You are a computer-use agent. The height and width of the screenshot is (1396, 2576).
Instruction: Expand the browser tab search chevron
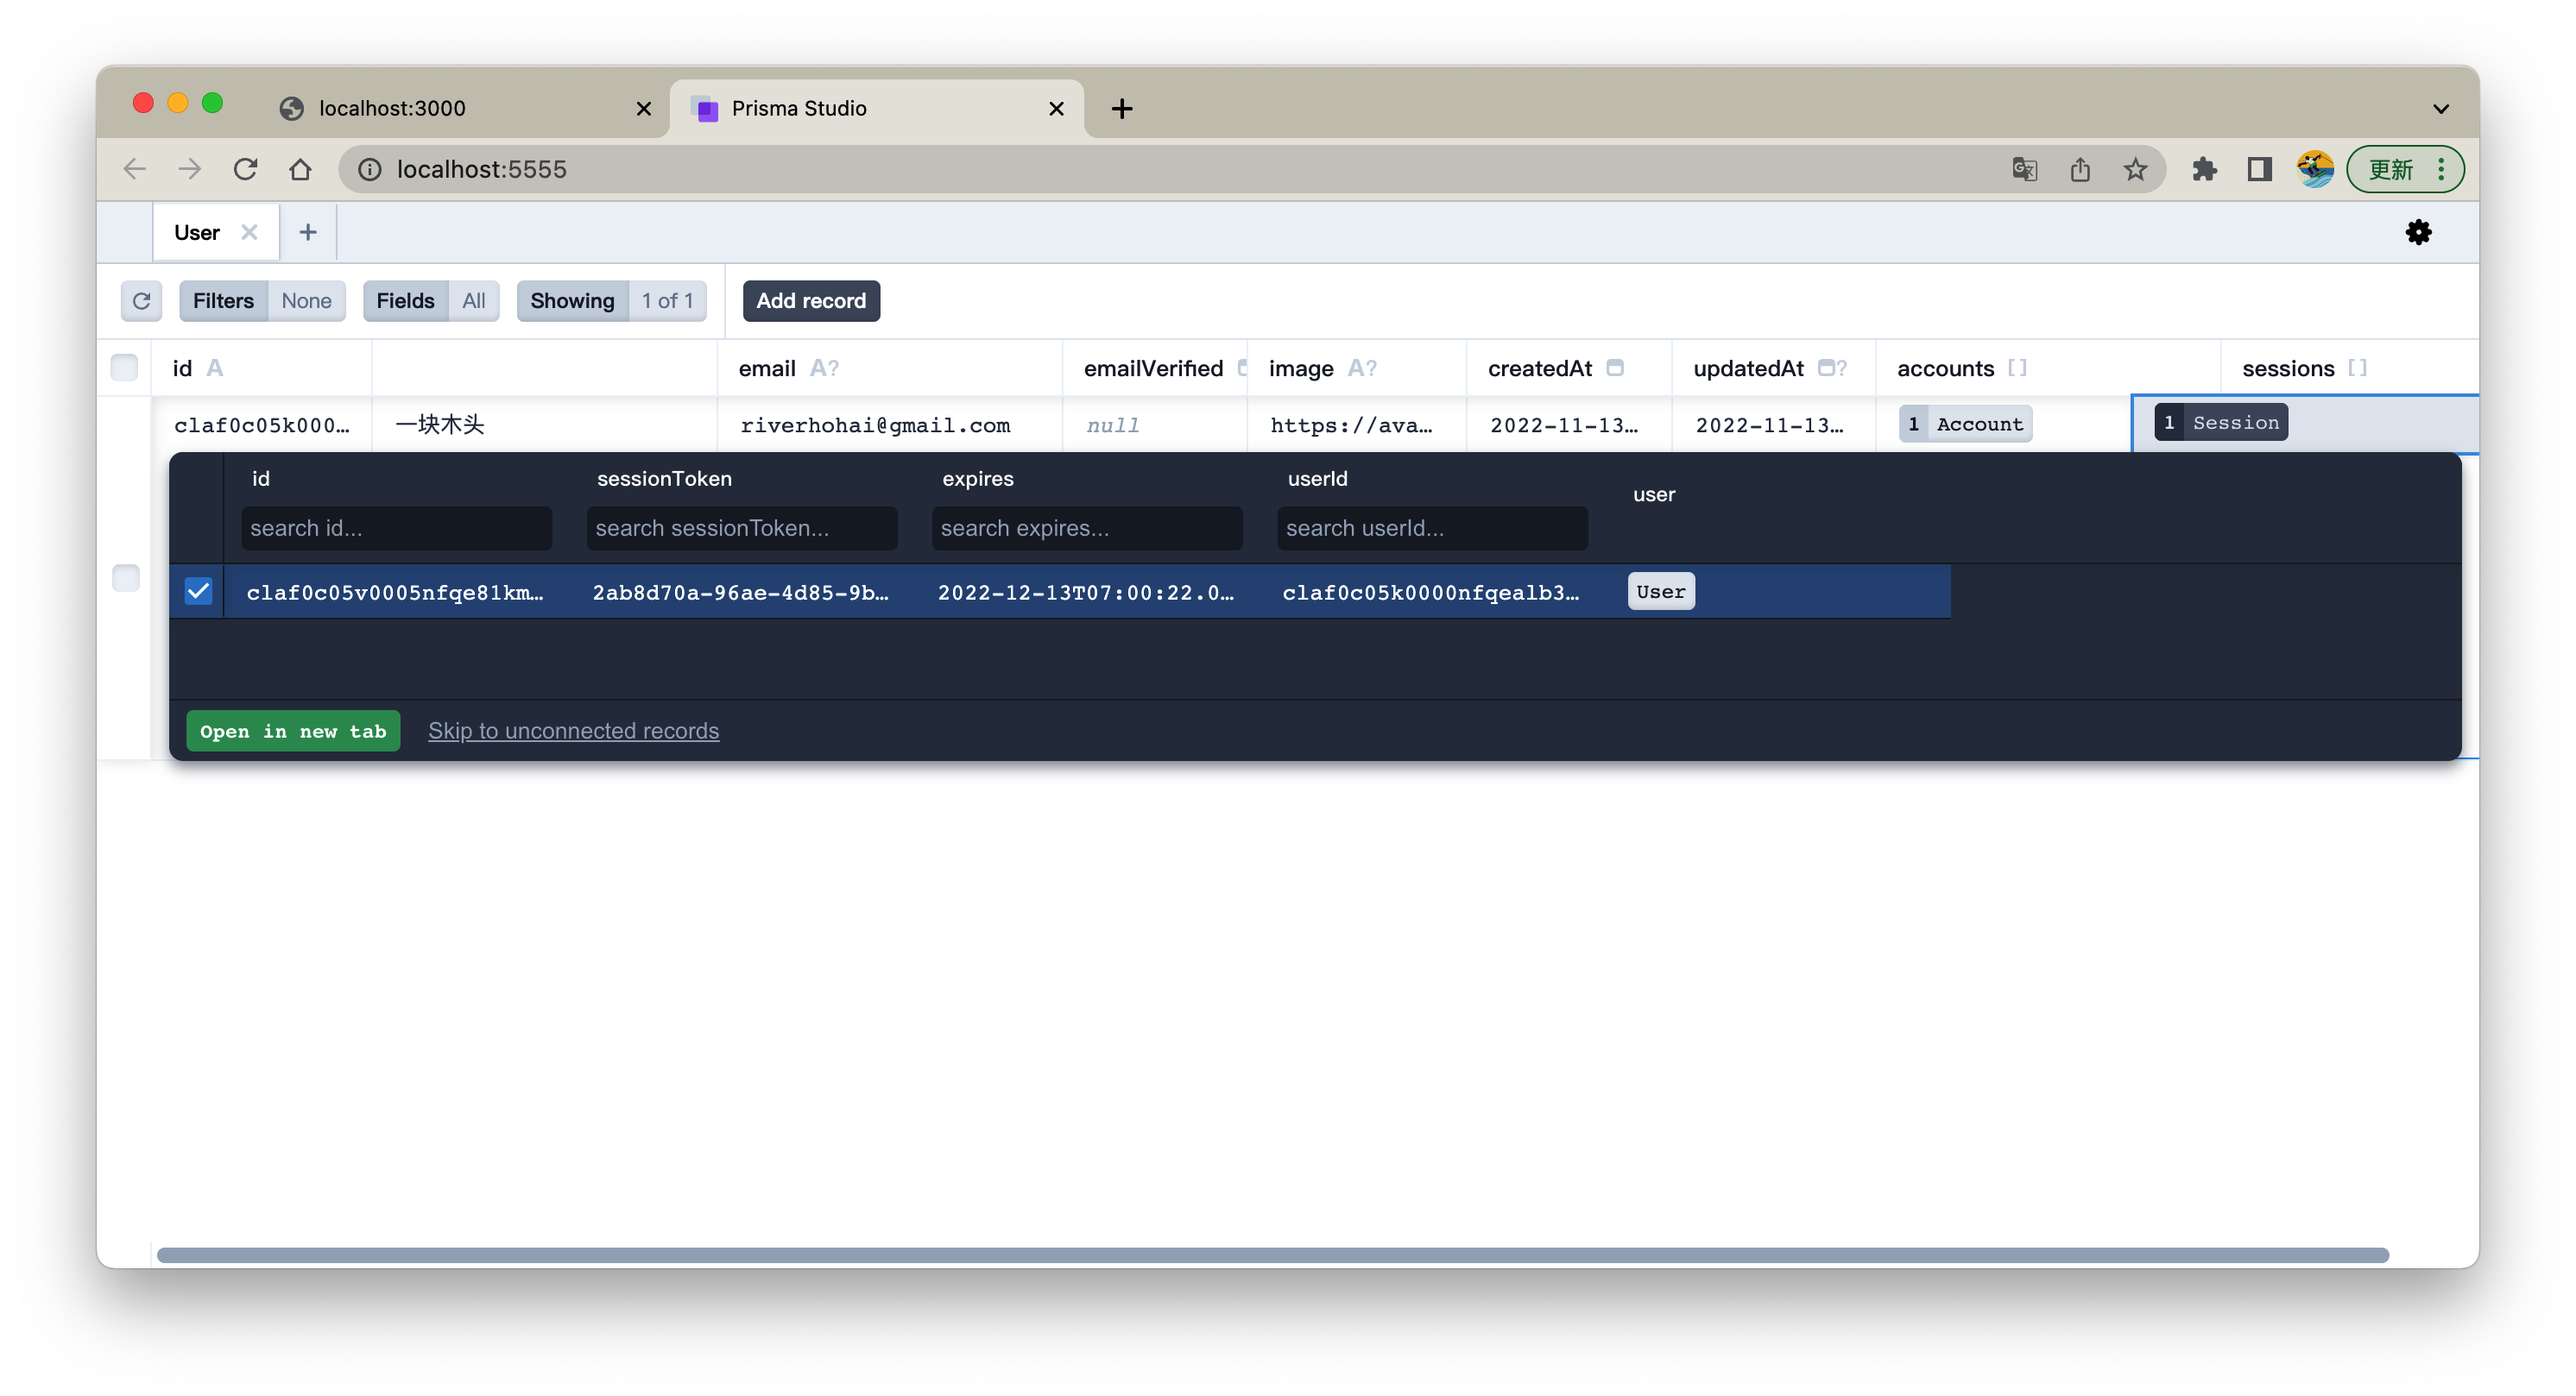click(x=2441, y=108)
